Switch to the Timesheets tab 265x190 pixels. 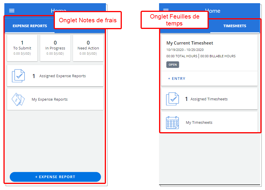[235, 26]
